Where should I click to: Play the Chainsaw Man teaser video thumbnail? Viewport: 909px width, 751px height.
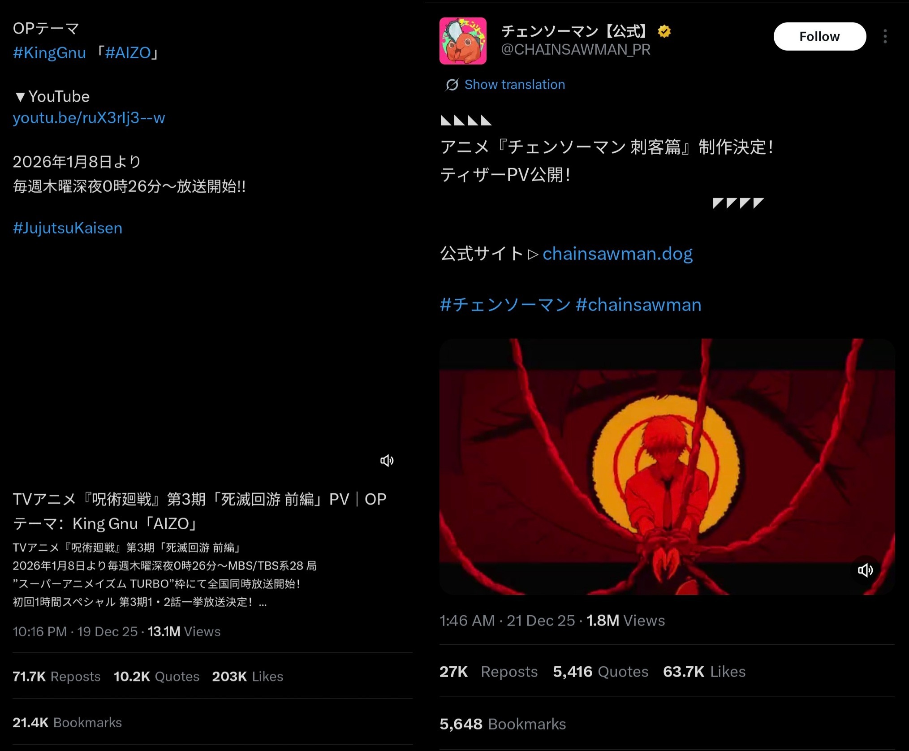coord(667,466)
